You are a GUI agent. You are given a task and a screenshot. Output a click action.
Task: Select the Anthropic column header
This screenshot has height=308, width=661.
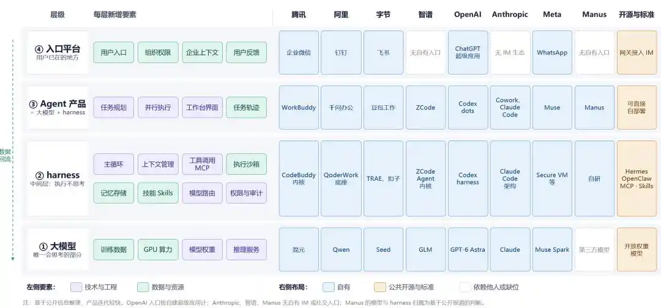point(510,14)
